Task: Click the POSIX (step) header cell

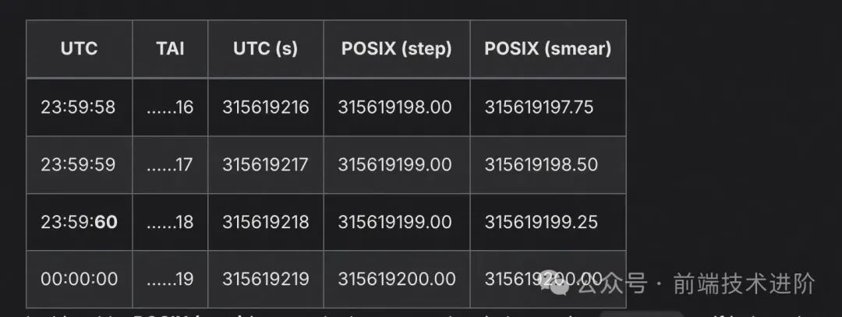Action: 396,48
